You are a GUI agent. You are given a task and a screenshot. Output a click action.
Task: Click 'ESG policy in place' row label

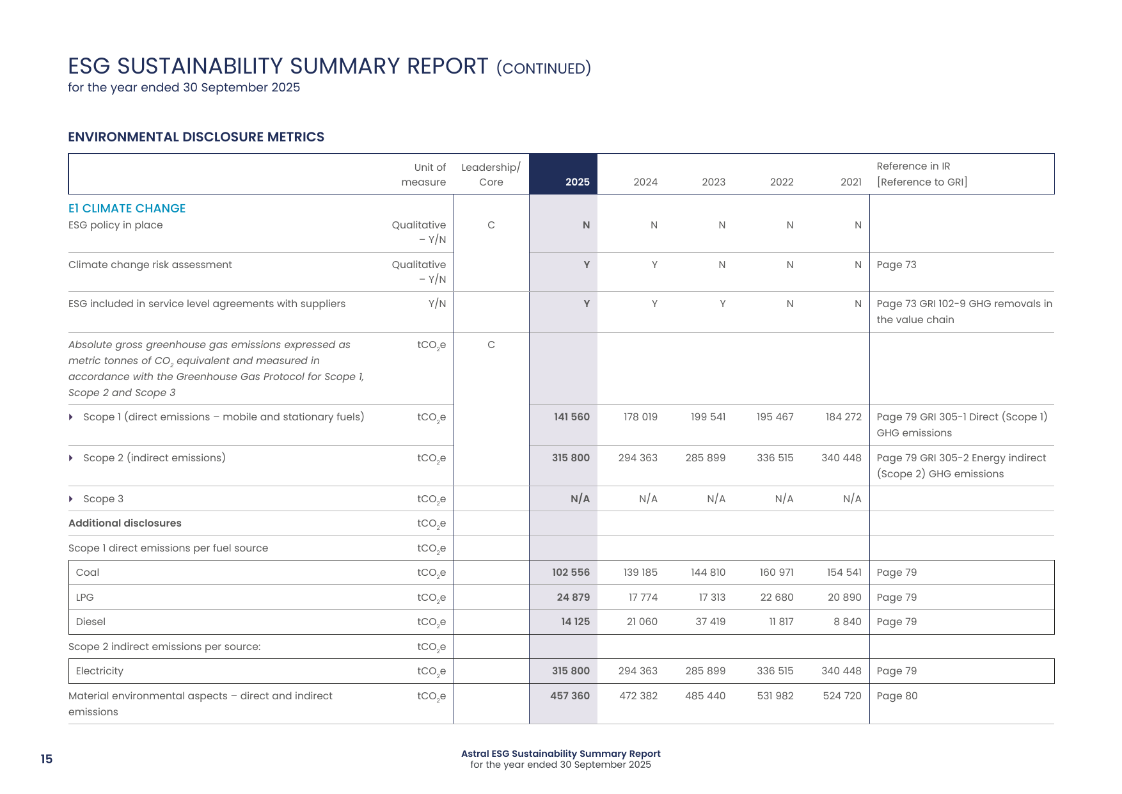116,225
